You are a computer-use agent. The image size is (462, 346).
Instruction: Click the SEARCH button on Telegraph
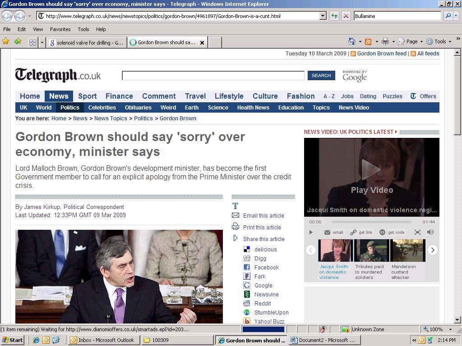[x=321, y=75]
